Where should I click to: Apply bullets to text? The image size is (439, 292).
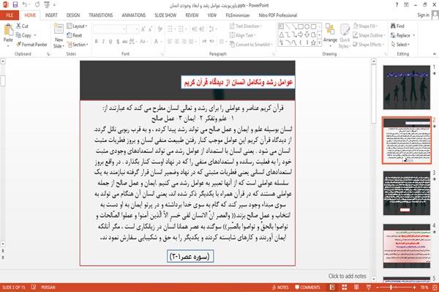[170, 29]
